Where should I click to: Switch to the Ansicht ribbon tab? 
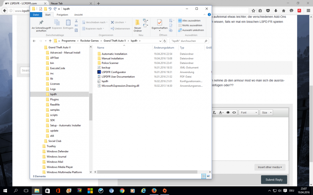click(x=78, y=15)
